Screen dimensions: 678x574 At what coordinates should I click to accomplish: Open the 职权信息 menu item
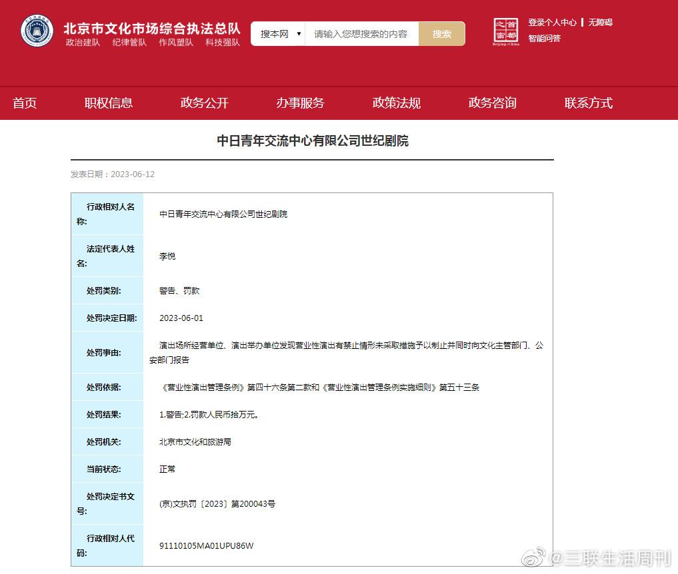(109, 103)
